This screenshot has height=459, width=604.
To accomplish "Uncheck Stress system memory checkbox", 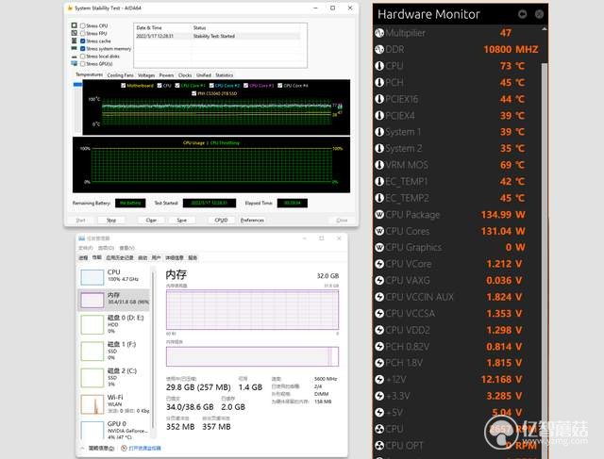I will 82,49.
